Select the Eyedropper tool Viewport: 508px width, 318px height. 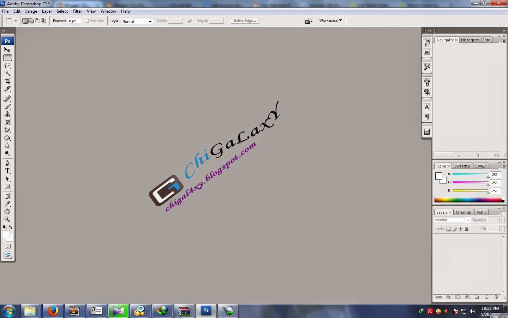7,204
